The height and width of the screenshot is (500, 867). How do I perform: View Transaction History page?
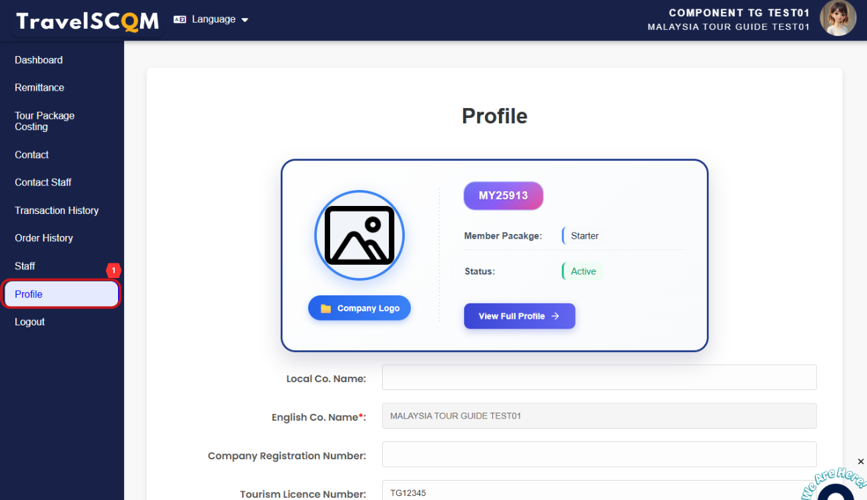(57, 210)
